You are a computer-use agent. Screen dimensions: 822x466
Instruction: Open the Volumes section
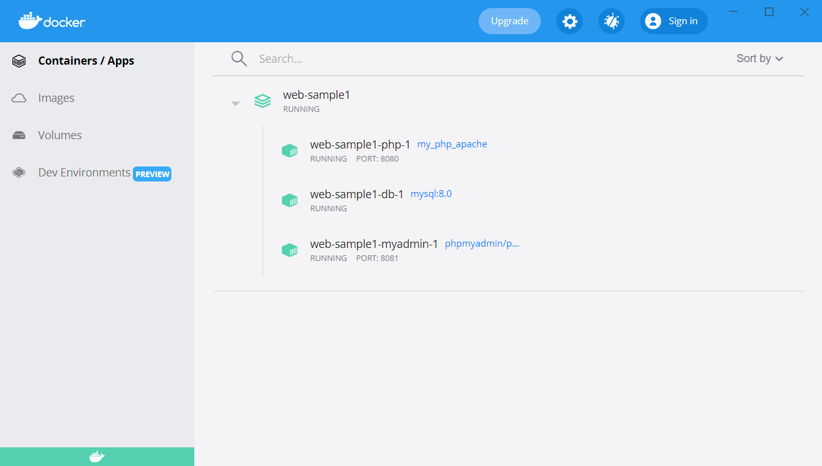[60, 135]
